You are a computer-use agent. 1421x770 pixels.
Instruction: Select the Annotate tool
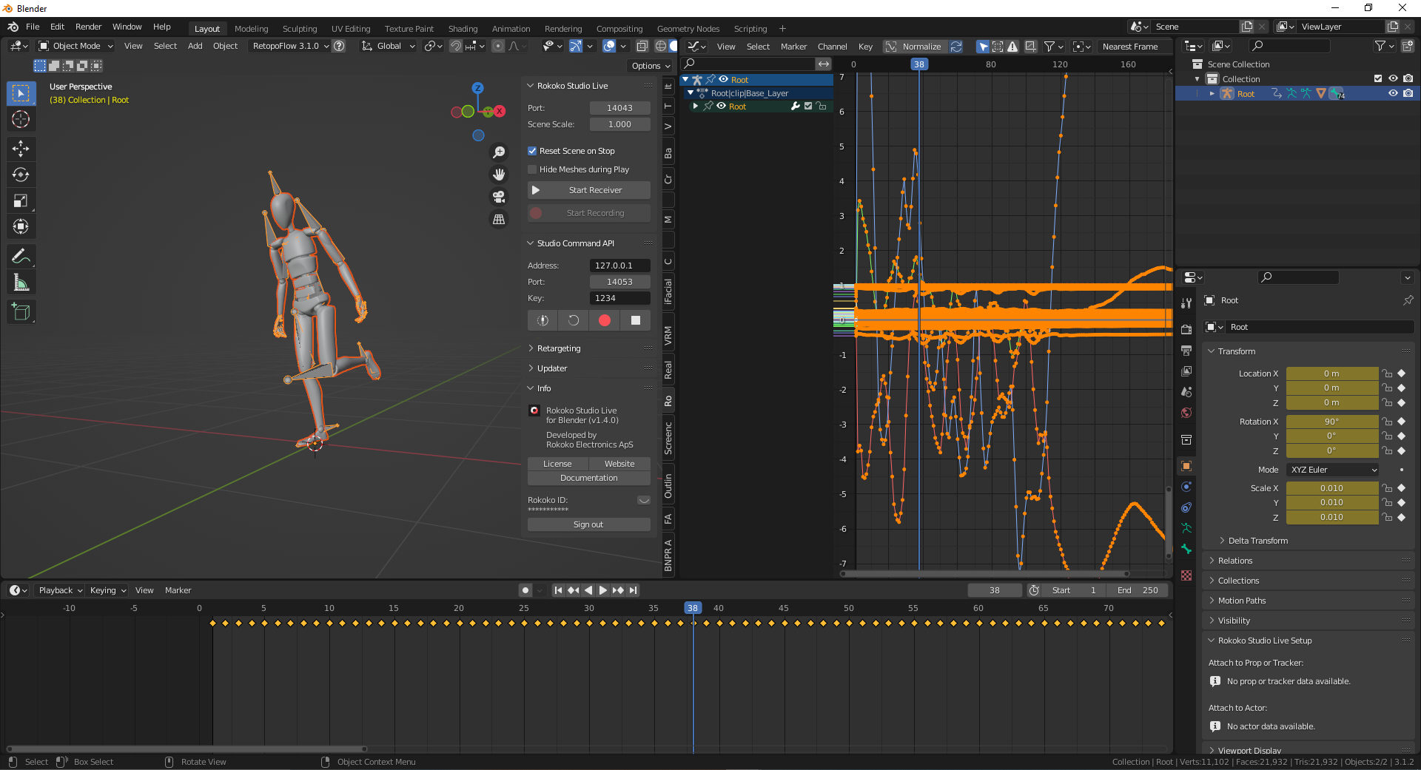pos(21,256)
